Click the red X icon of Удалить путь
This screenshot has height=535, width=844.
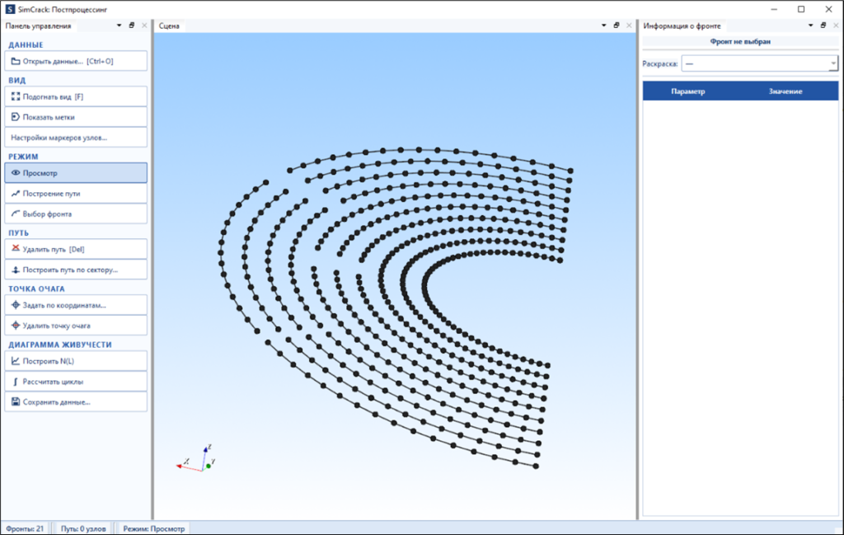point(16,248)
